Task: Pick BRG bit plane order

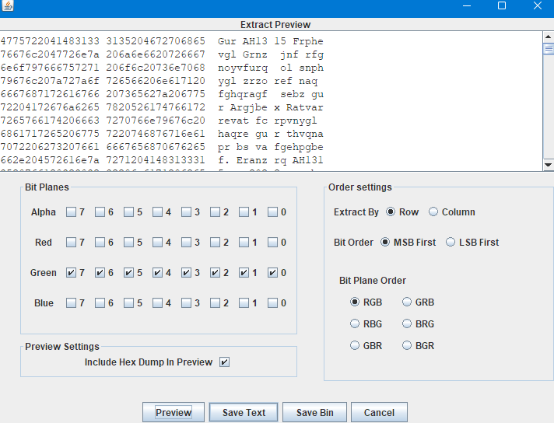Action: (x=407, y=323)
